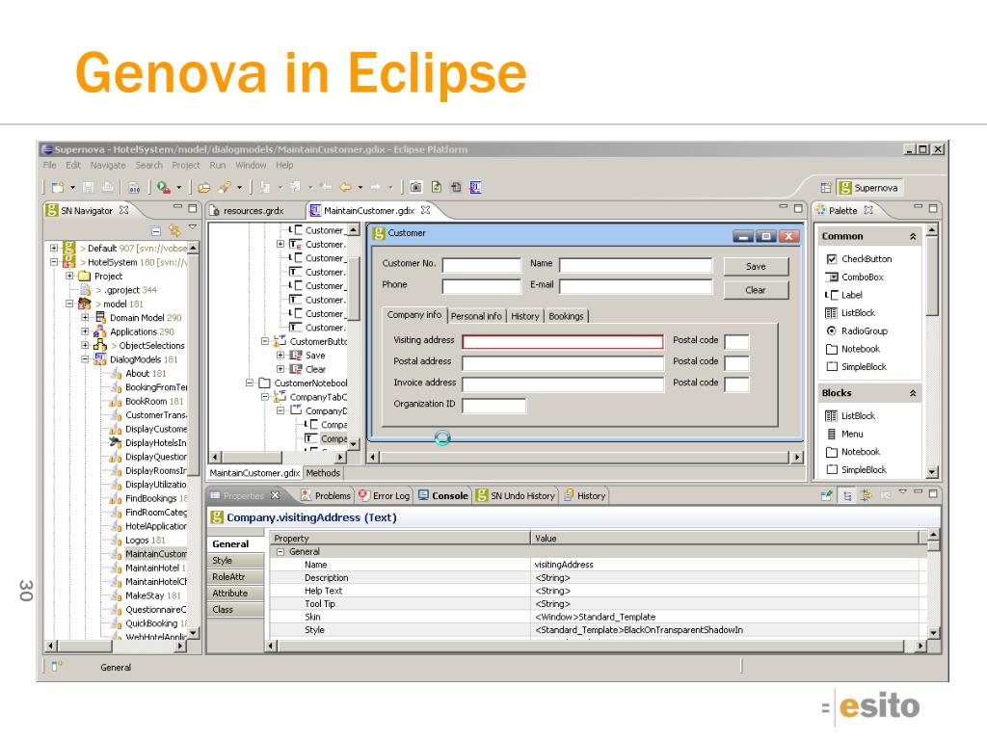Expand the Applications node
Screen dimensions: 987x740
point(85,331)
